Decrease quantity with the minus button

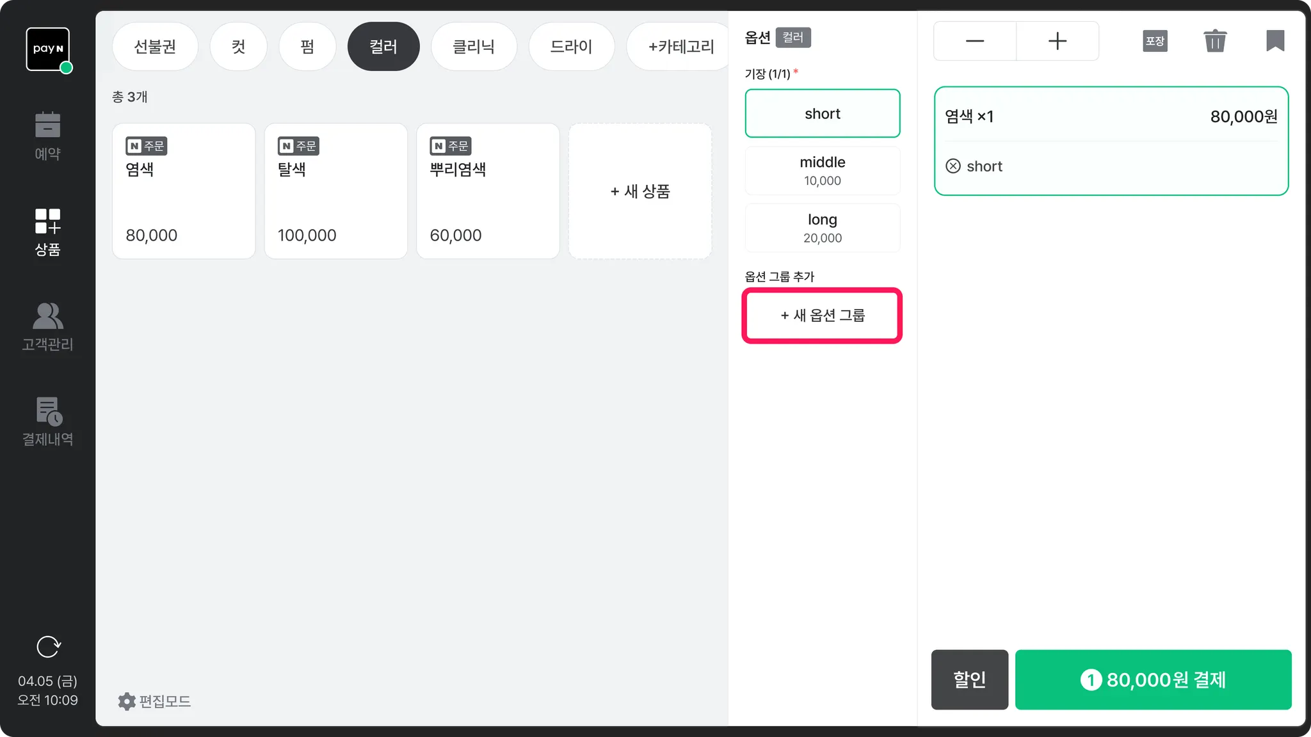coord(974,41)
